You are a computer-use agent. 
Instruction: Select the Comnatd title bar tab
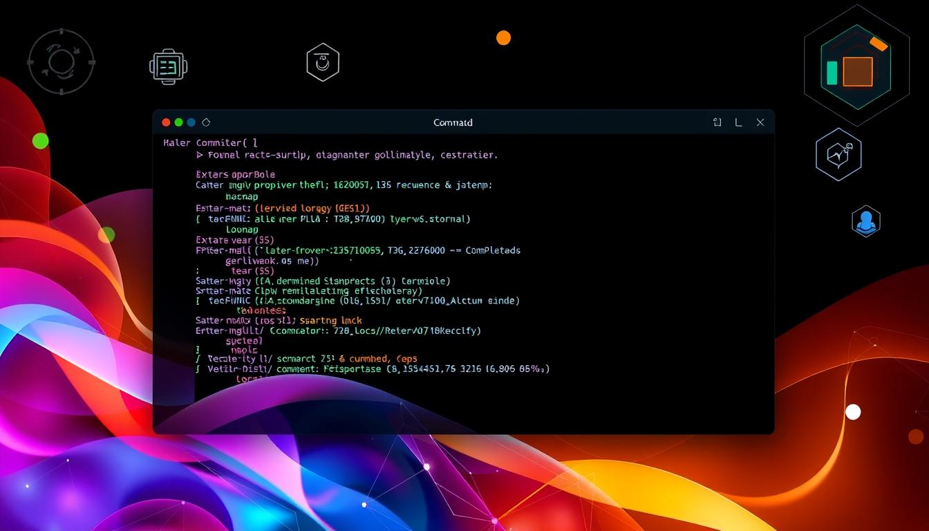point(453,122)
